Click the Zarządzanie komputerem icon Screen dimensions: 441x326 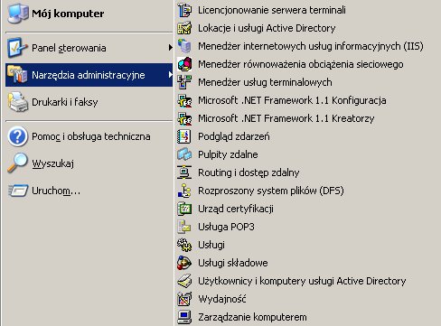point(184,317)
